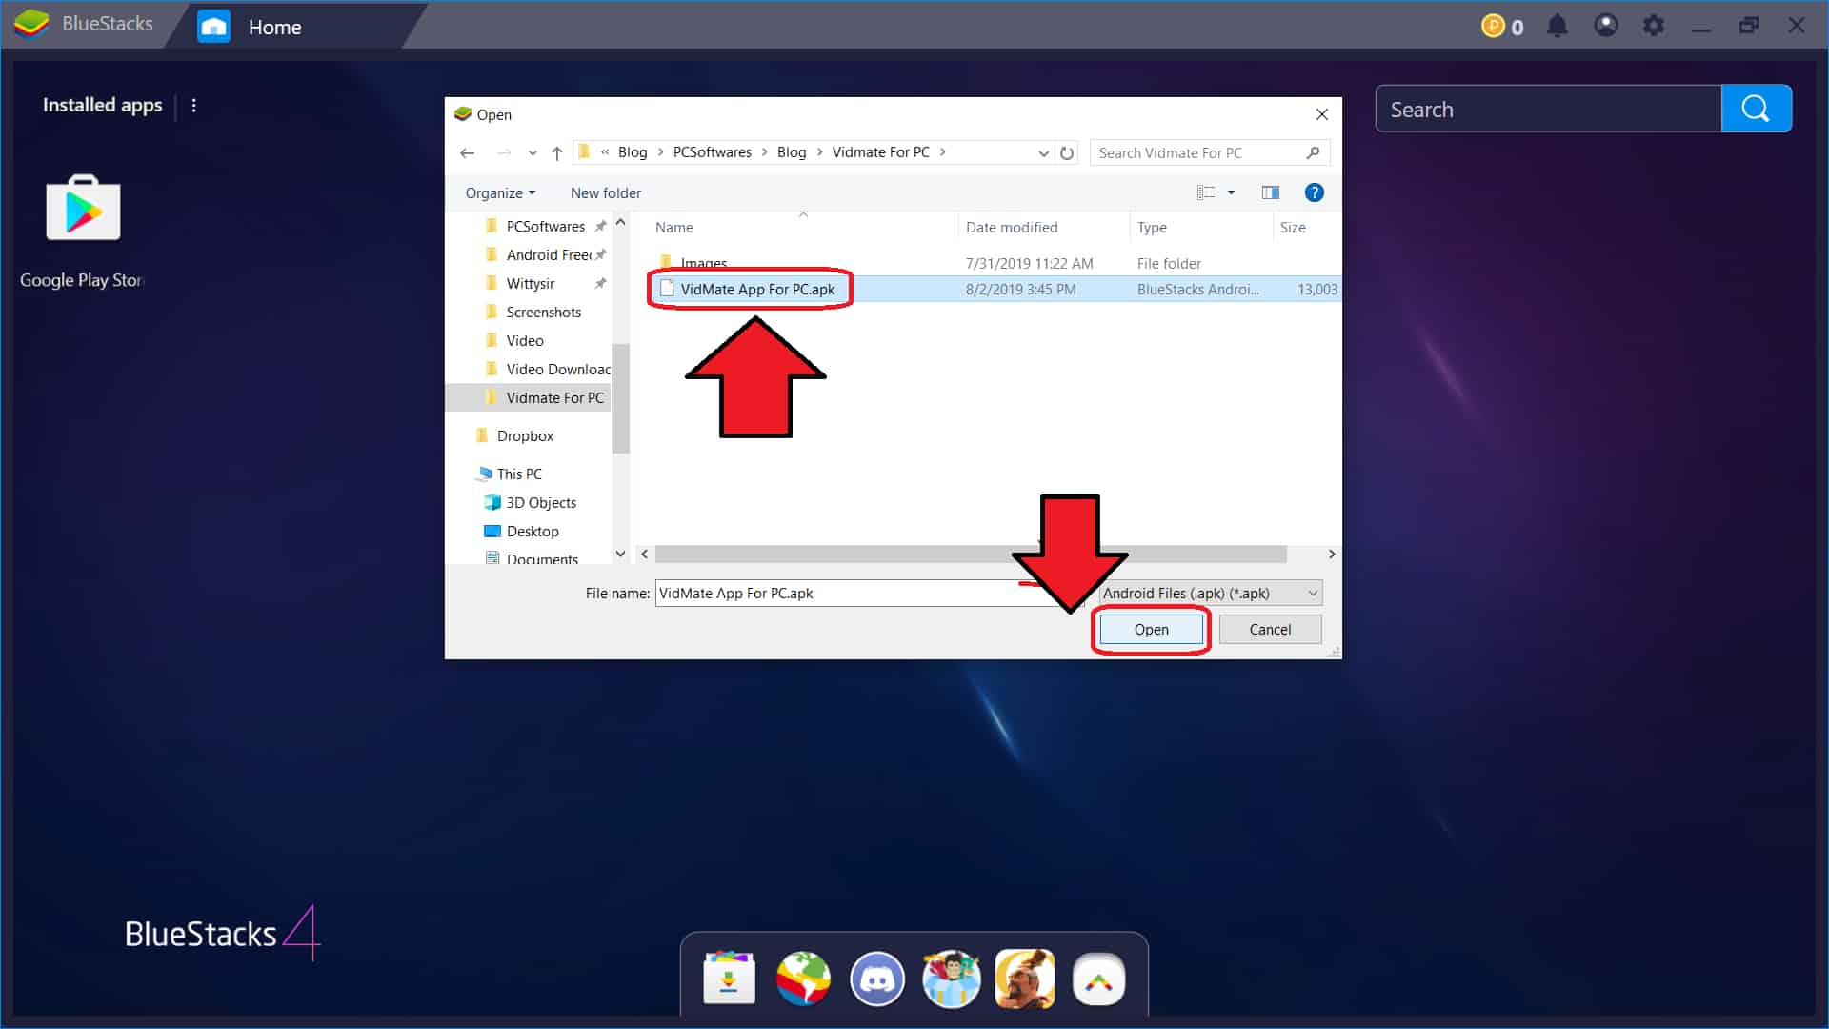Click Blog breadcrumb chevron before PCSoftwares
This screenshot has height=1029, width=1829.
coord(660,152)
